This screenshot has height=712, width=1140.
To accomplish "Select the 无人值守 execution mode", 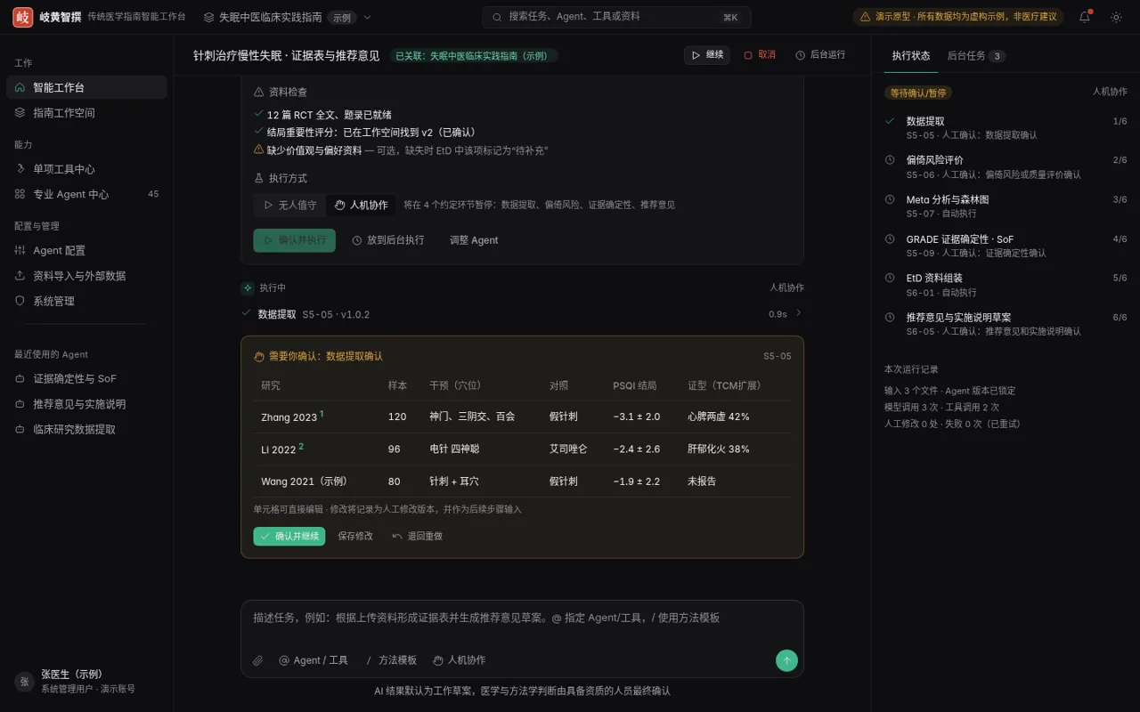I will [290, 205].
